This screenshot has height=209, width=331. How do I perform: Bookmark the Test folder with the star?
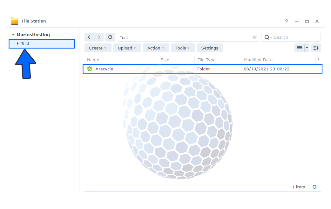[254, 37]
